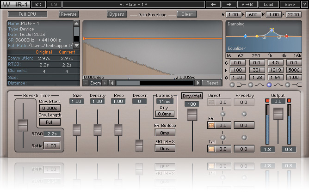Screen dimensions: 309x194
Task: Toggle the Tail on/off button
Action: [211, 148]
